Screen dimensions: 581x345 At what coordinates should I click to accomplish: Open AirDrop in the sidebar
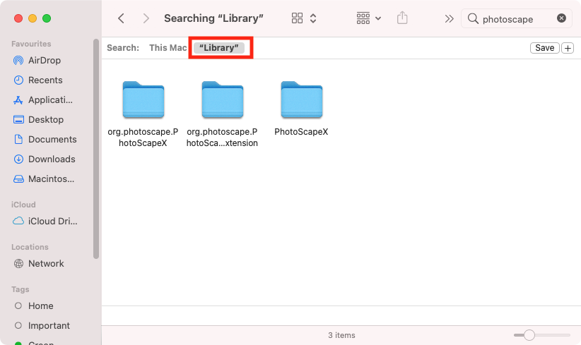click(x=45, y=60)
